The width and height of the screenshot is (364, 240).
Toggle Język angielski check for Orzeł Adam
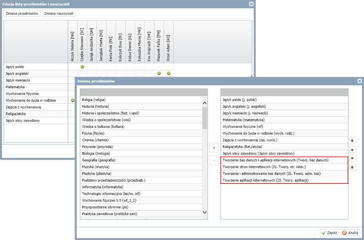168,73
